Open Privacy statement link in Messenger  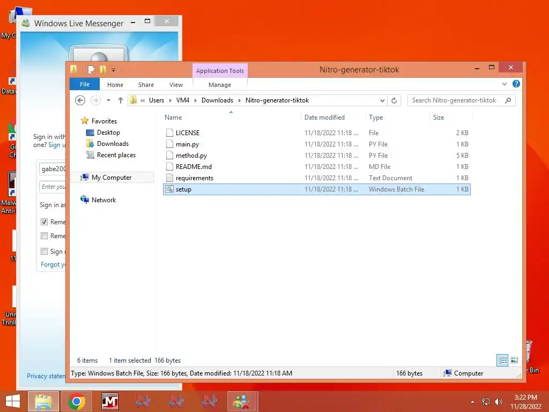46,376
